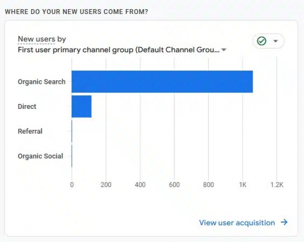Image resolution: width=304 pixels, height=242 pixels.
Task: Select the Direct row label
Action: click(27, 106)
